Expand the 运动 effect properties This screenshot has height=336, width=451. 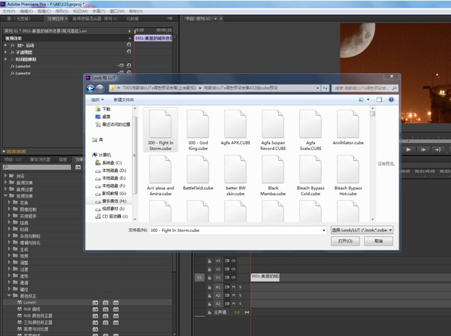click(5, 45)
